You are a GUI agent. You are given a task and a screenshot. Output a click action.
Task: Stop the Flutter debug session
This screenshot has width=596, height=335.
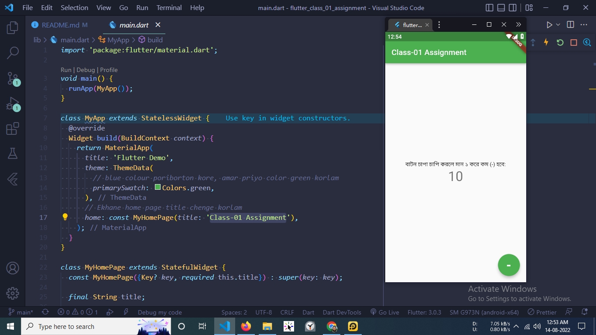pyautogui.click(x=573, y=42)
